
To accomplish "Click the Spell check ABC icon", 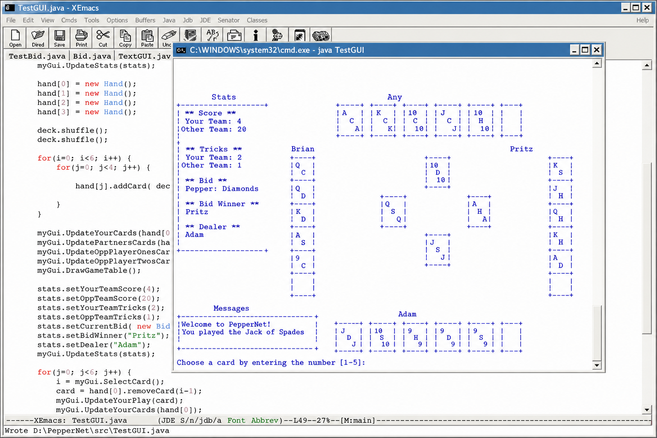I will tap(213, 35).
